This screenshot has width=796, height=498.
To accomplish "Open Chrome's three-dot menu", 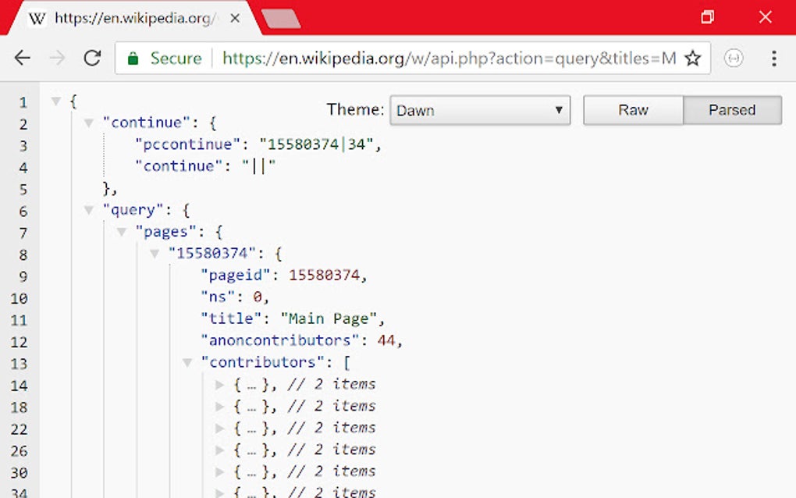I will 773,58.
